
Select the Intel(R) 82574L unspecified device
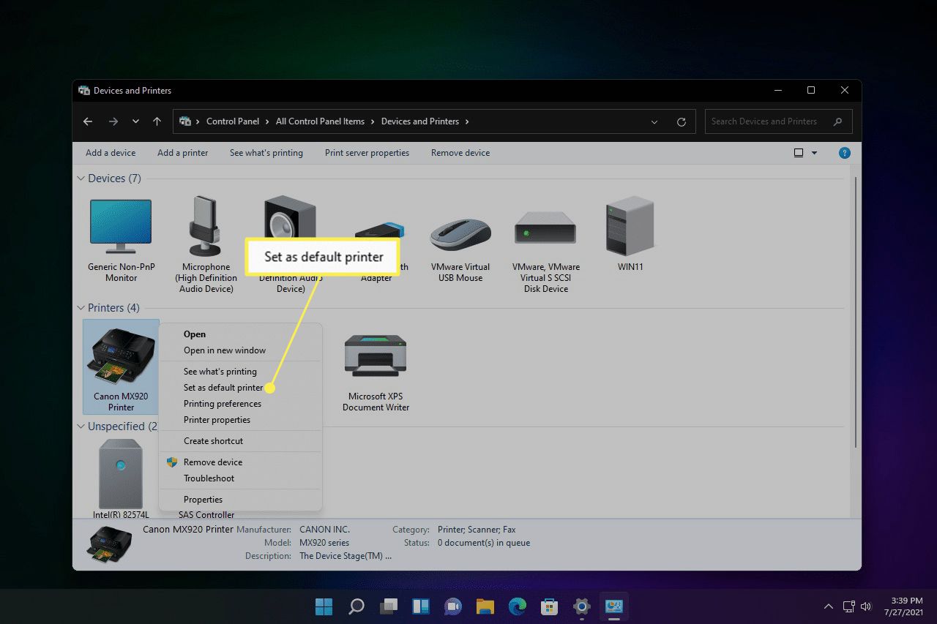coord(121,473)
